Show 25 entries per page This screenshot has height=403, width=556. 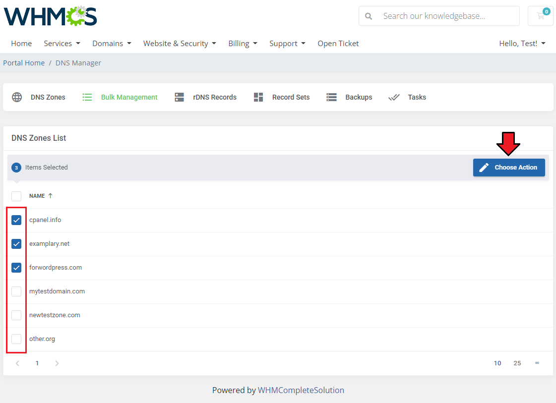click(517, 363)
